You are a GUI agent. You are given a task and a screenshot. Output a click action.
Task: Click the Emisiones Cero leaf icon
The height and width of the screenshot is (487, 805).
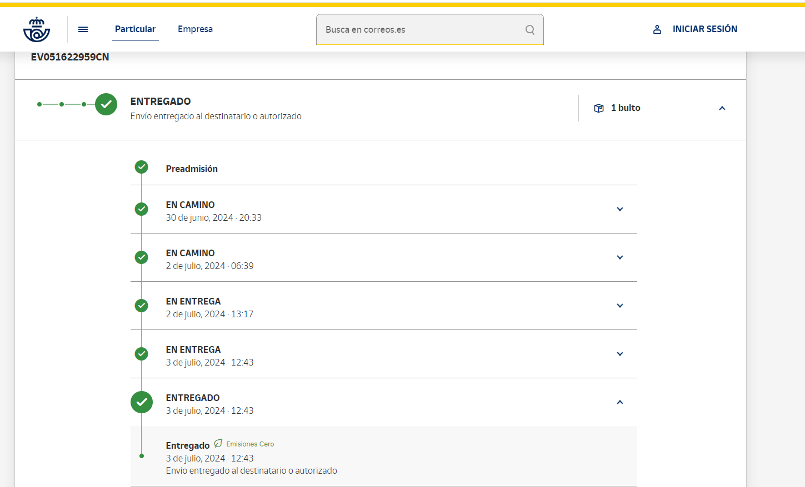point(218,444)
